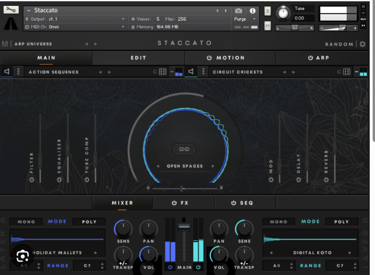Open the wrench instrument edit icon
This screenshot has height=275, width=375.
pyautogui.click(x=11, y=9)
